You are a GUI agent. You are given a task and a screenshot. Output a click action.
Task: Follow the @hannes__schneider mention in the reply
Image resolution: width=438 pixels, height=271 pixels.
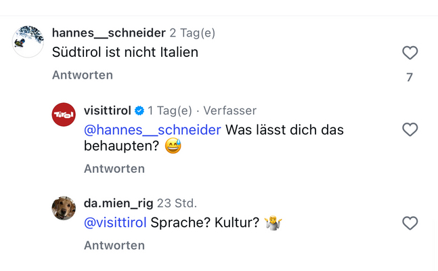click(x=152, y=130)
